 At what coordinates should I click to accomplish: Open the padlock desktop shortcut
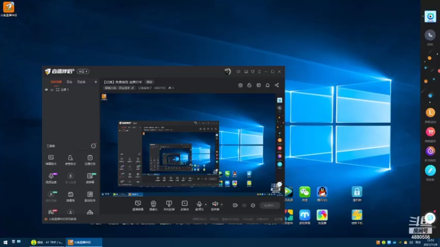pos(356,194)
